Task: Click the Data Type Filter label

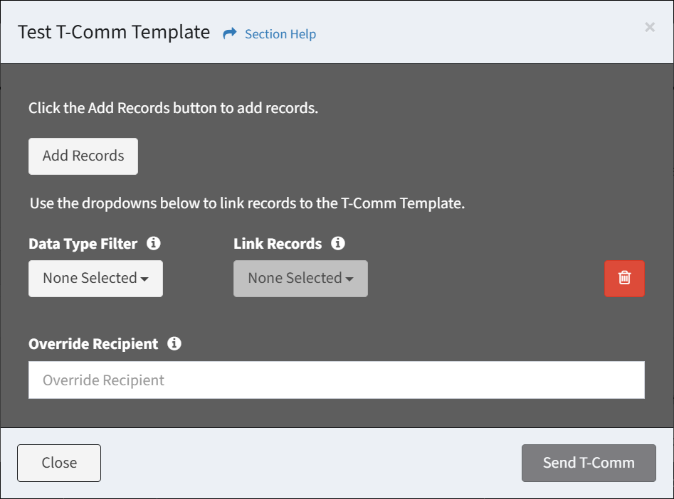Action: pyautogui.click(x=83, y=244)
